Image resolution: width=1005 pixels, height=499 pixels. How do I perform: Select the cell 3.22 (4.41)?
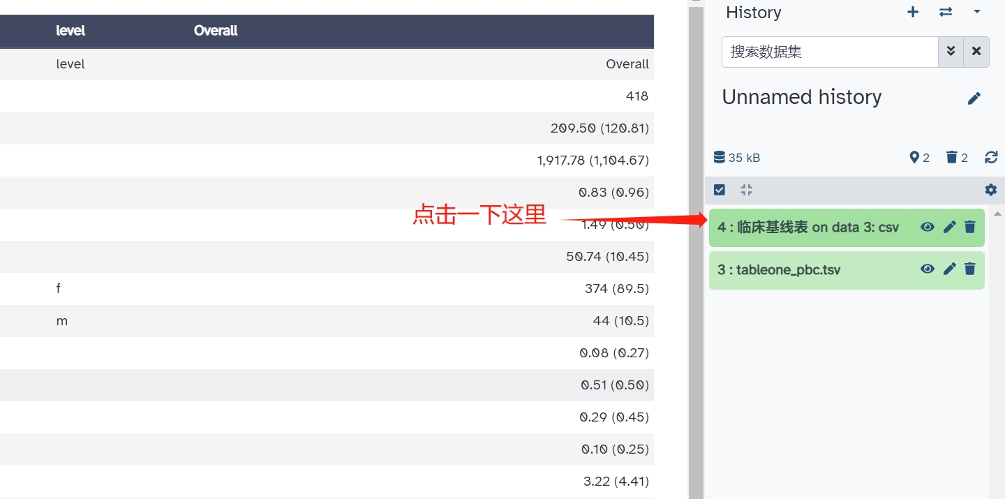pyautogui.click(x=616, y=482)
